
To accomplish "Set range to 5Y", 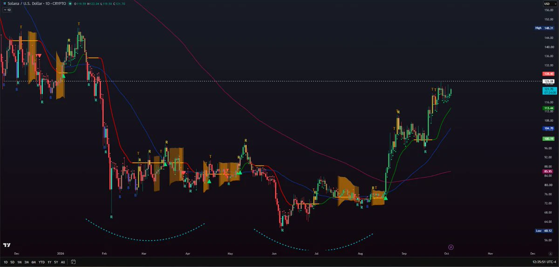I will point(56,262).
